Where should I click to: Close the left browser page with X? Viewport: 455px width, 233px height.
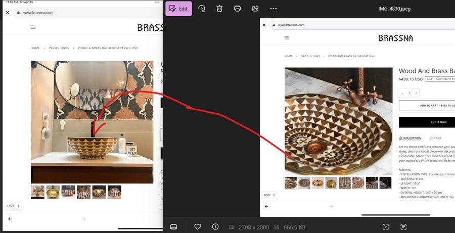pos(8,12)
